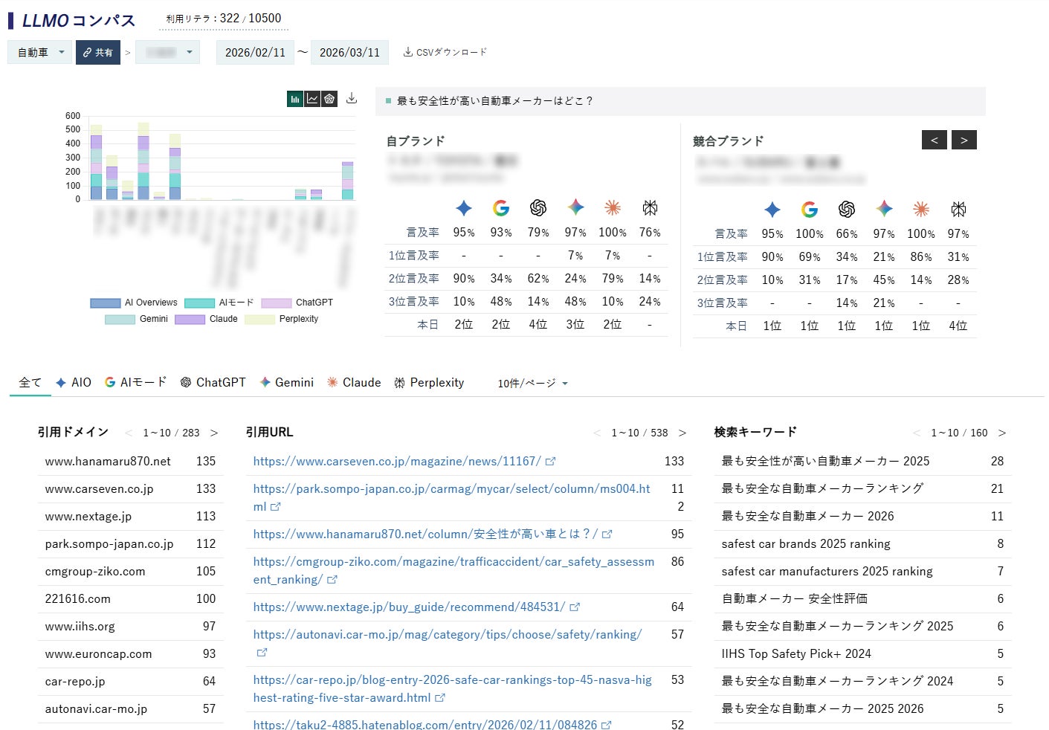Screen dimensions: 1049x730
Task: Go to next page of 引用ドメイン
Action: tap(214, 433)
